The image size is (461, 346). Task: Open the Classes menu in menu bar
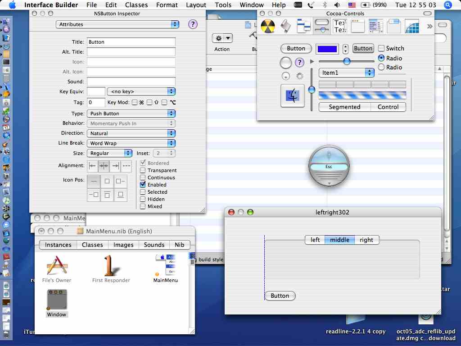tap(136, 5)
